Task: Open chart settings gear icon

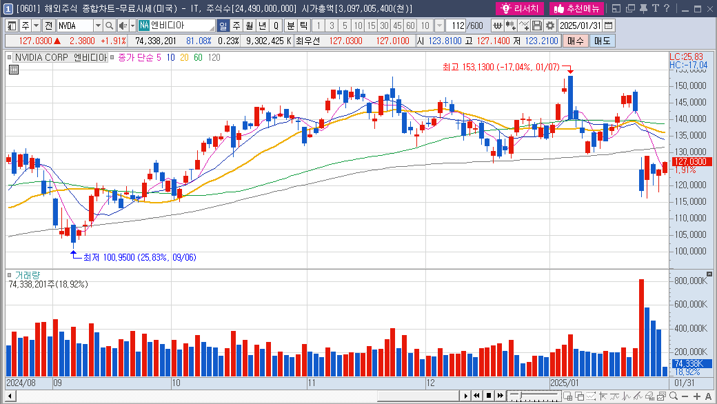Action: [x=550, y=26]
